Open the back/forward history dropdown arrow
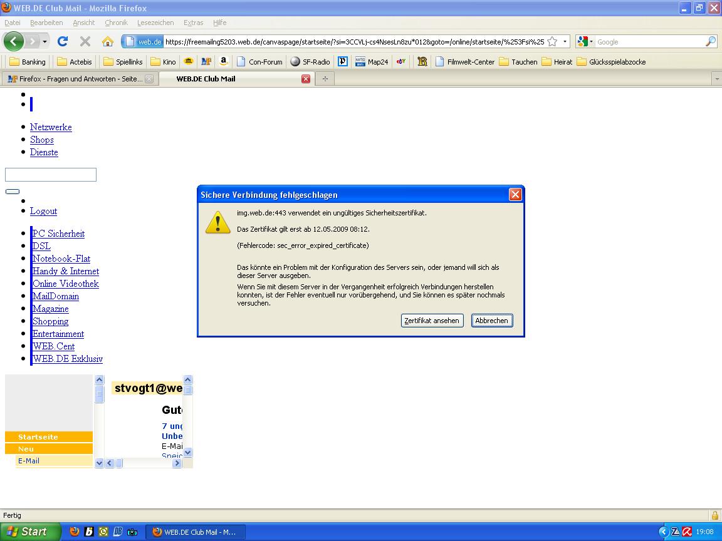Screen dimensions: 722x541 coord(44,42)
